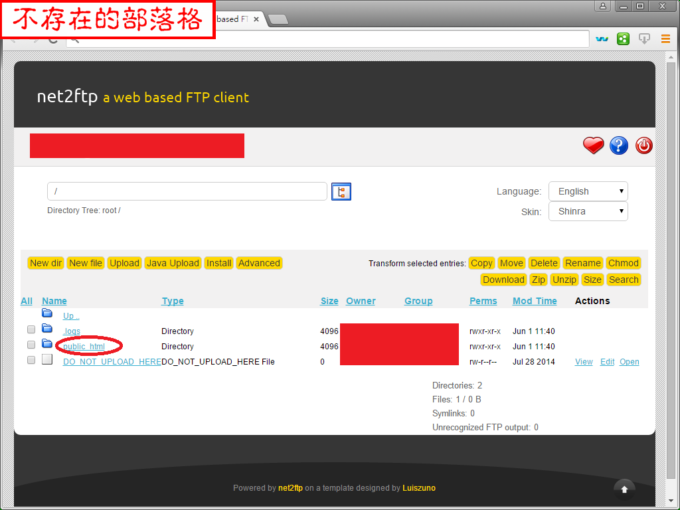Sort by the Perms column header
680x510 pixels.
(x=483, y=301)
